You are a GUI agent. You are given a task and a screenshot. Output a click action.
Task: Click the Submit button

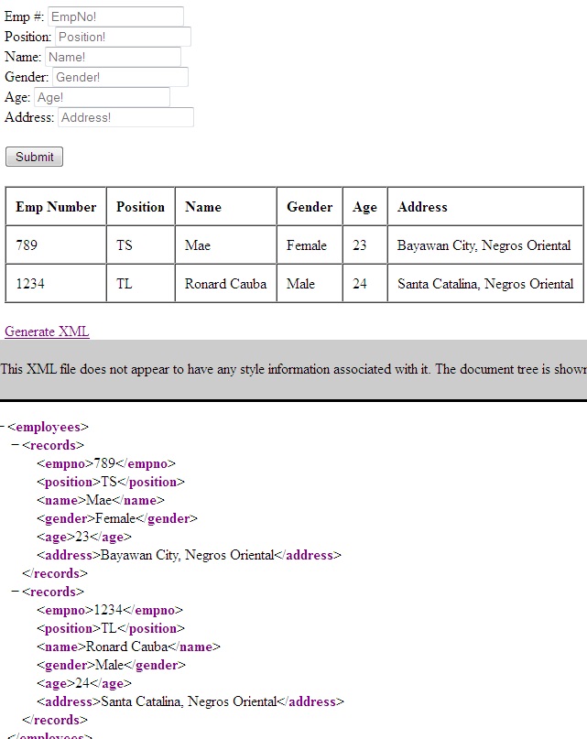(x=34, y=157)
